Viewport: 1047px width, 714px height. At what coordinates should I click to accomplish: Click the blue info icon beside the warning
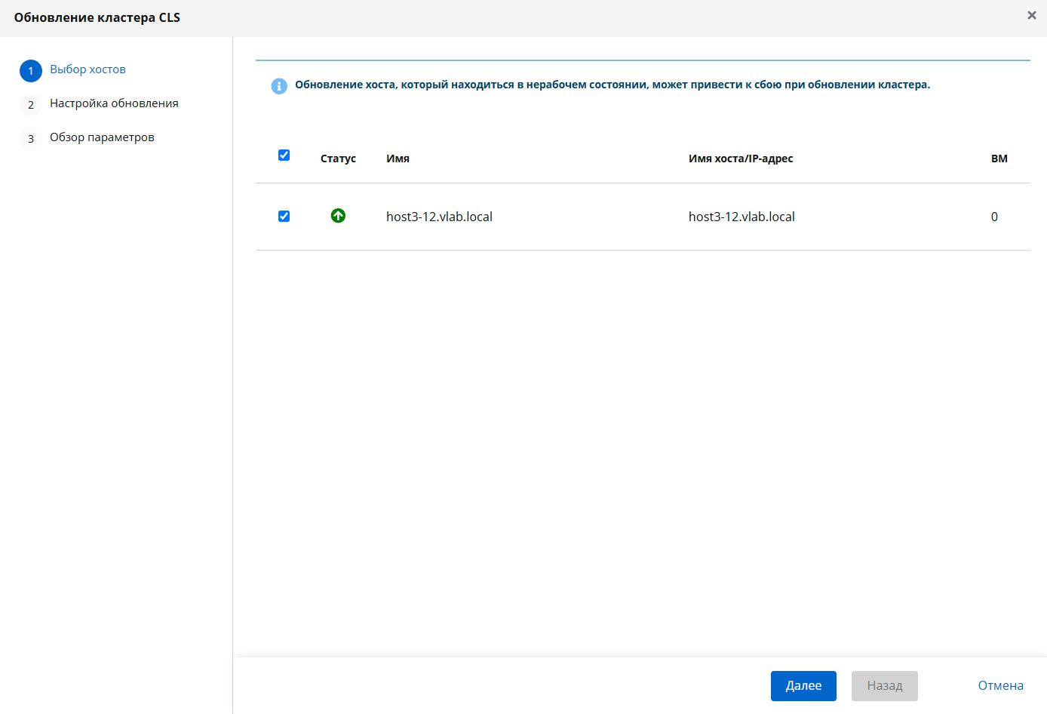point(279,86)
